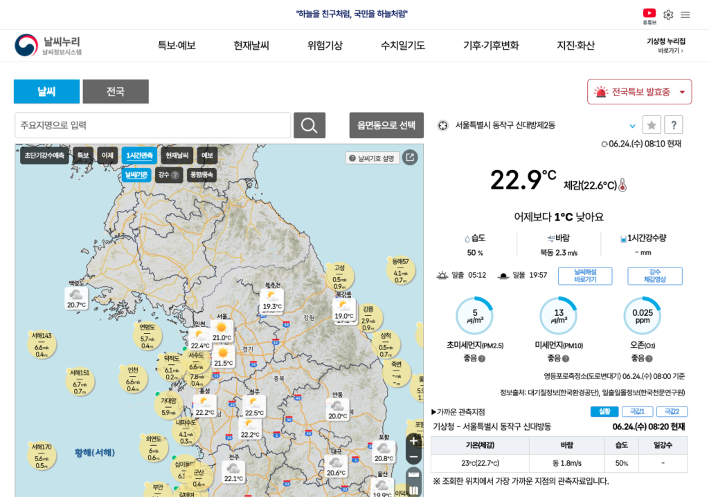
Task: Open the hamburger menu icon
Action: coord(685,15)
